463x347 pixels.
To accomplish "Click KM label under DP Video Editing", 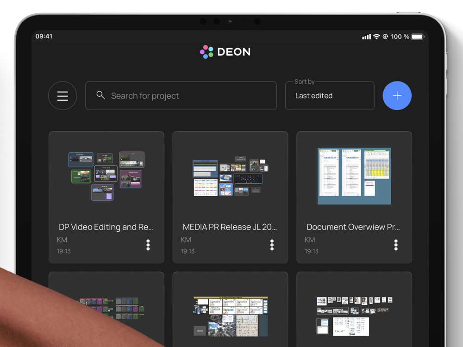I will (62, 240).
